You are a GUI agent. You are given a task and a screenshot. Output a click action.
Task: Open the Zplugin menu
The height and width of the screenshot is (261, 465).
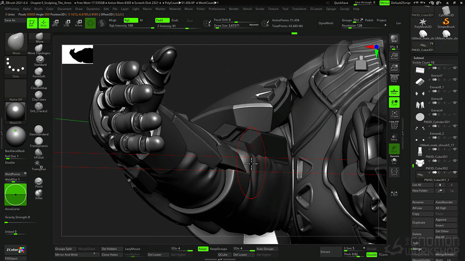(331, 9)
